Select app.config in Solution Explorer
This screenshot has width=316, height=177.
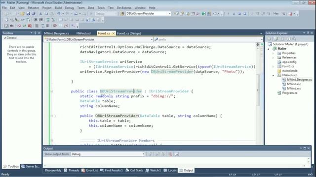point(289,62)
